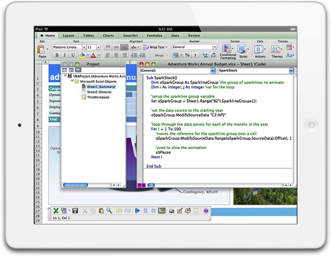The height and width of the screenshot is (257, 331).
Task: Click code window horizontal scroll thumb
Action: 151,185
